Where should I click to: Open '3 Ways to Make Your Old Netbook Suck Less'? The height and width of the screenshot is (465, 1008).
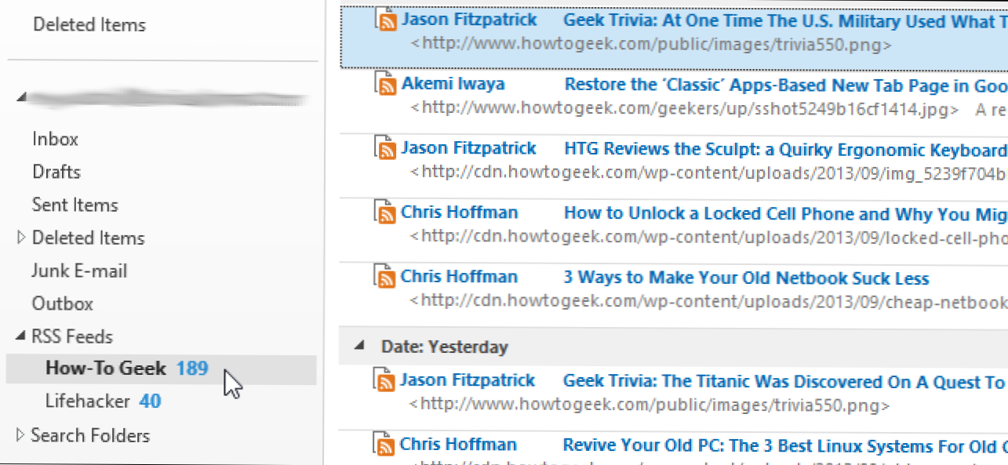(x=746, y=278)
